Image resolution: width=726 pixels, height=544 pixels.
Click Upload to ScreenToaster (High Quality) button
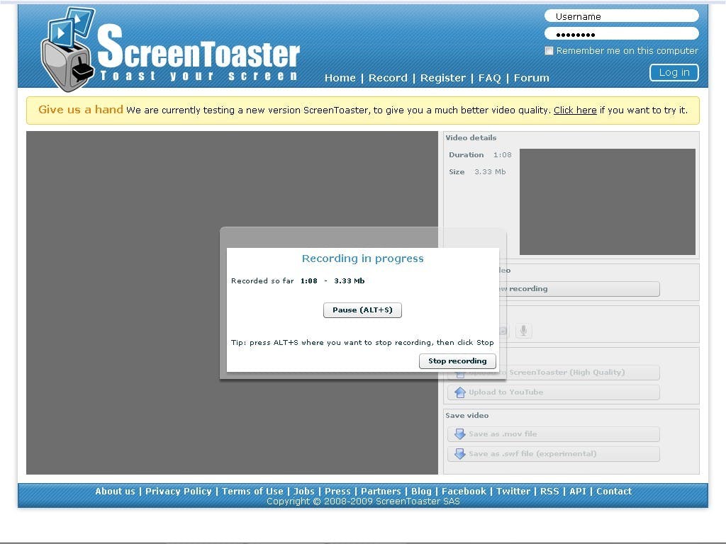click(553, 373)
